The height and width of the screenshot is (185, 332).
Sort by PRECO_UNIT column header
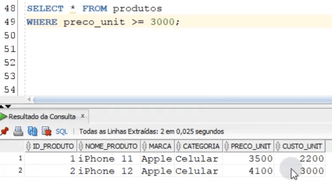[x=248, y=146]
